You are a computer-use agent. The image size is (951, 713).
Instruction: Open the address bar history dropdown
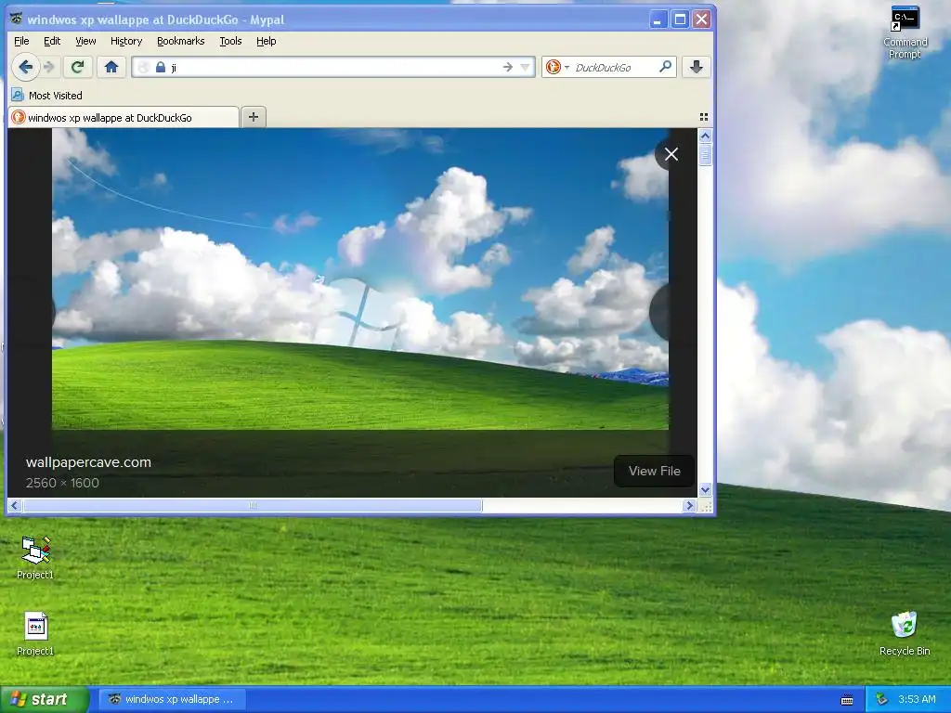pyautogui.click(x=526, y=67)
